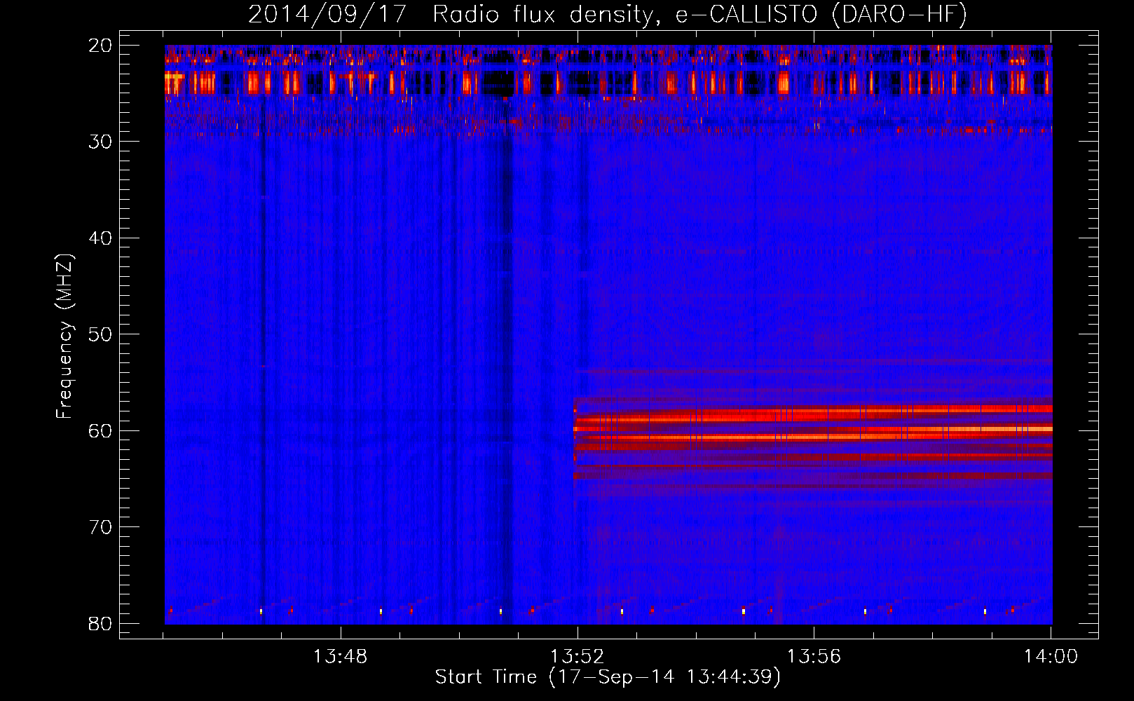Click the '13:48' time tick label
The image size is (1134, 701).
(340, 657)
